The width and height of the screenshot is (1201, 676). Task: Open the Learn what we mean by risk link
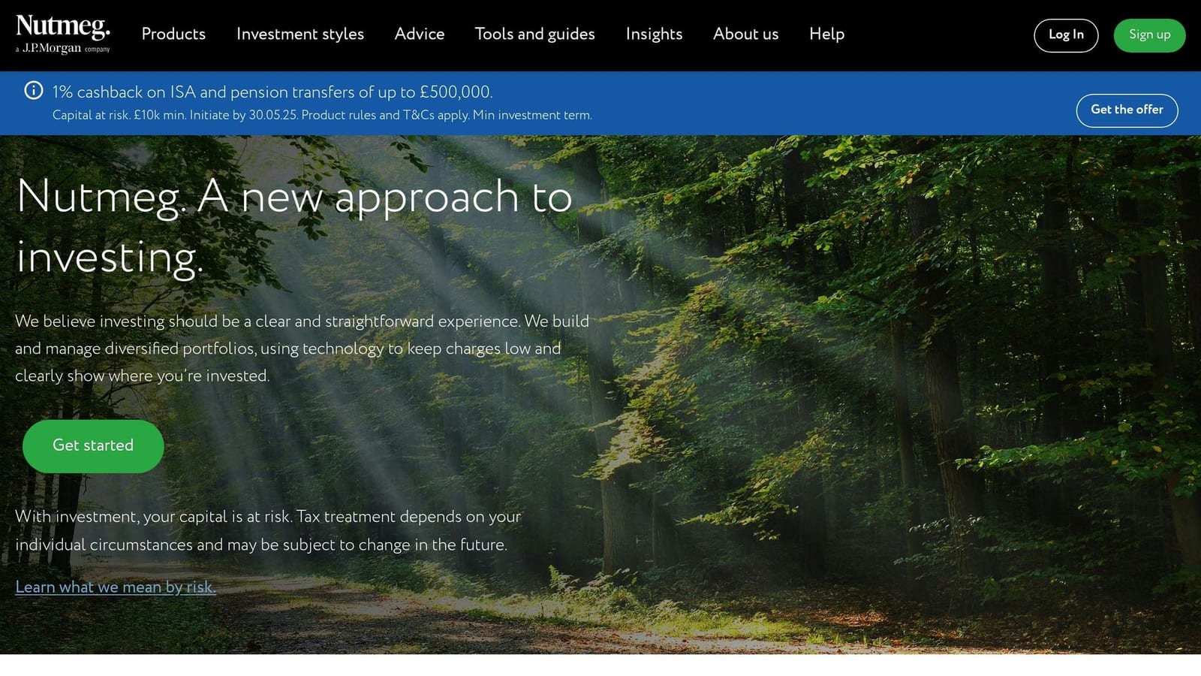click(116, 587)
